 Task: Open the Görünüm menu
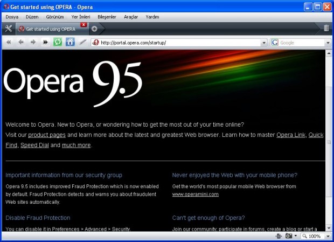(x=55, y=17)
